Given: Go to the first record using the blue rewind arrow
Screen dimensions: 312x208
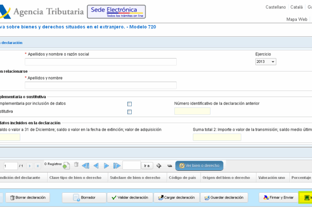Looking at the screenshot, I should pyautogui.click(x=85, y=166).
